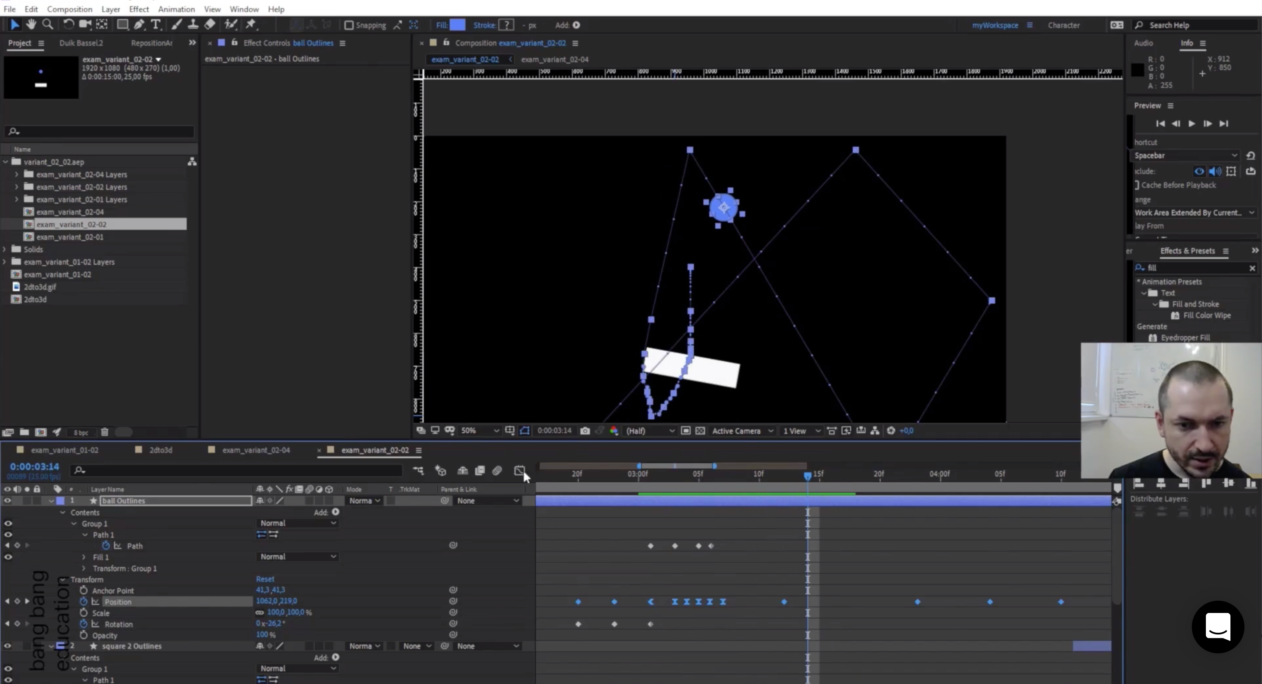
Task: Open the Composition menu in menu bar
Action: (x=70, y=8)
